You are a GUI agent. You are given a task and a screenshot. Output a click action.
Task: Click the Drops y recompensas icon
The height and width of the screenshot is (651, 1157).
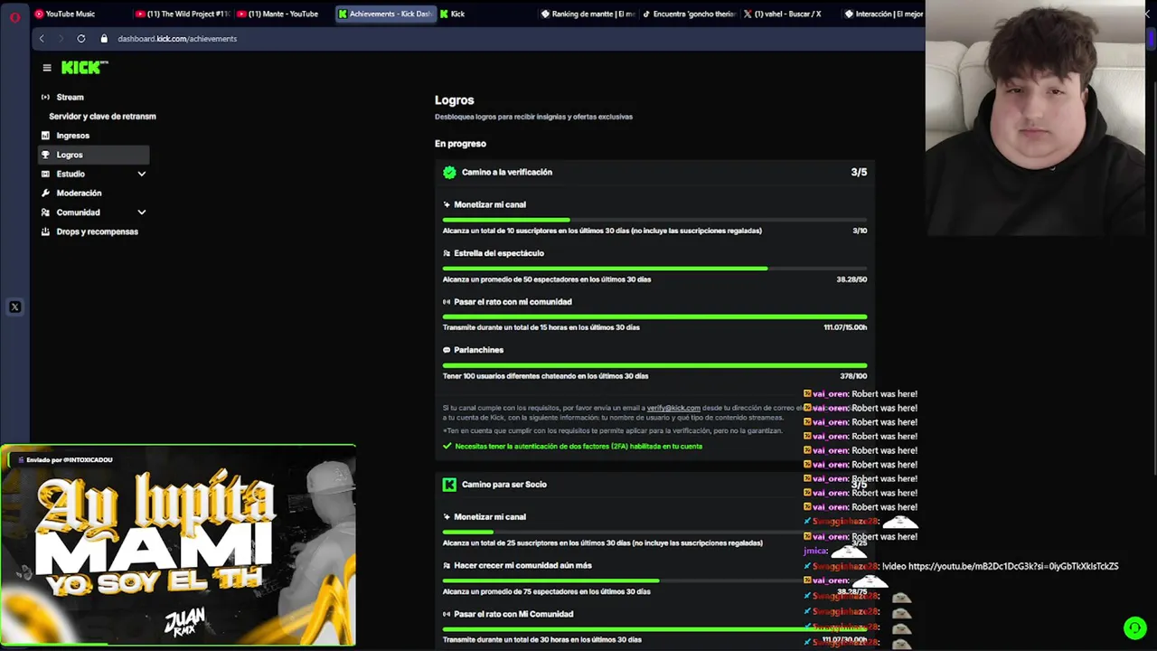coord(45,231)
